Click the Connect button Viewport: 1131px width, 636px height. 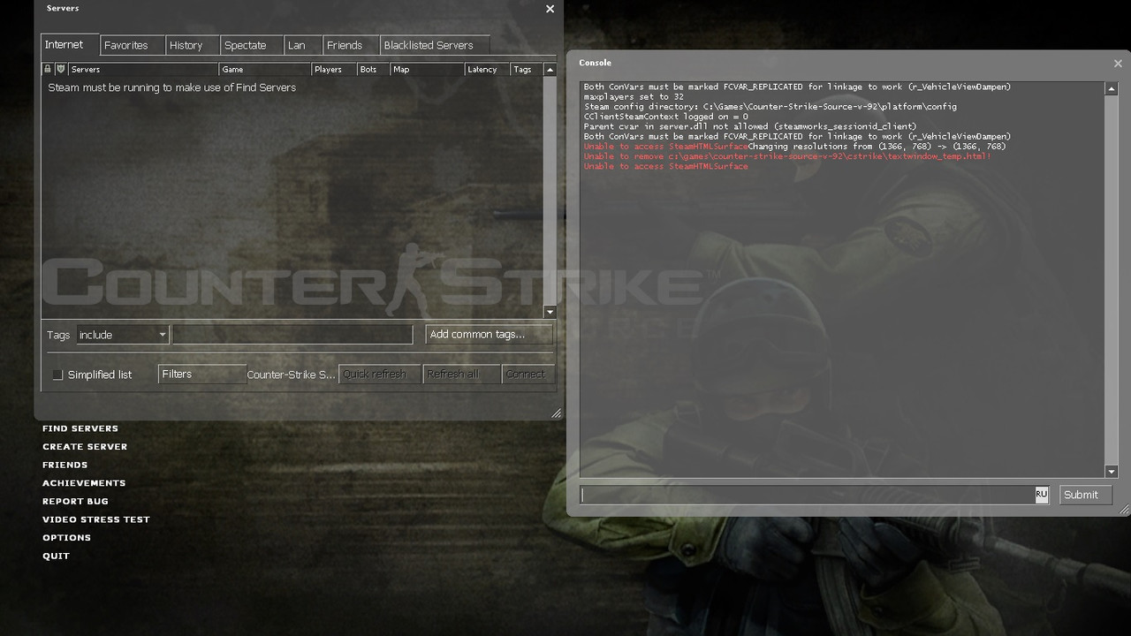[x=528, y=375]
